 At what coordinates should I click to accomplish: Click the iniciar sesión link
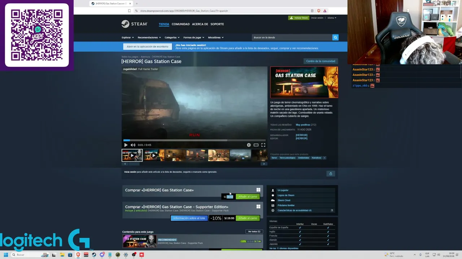pyautogui.click(x=317, y=18)
